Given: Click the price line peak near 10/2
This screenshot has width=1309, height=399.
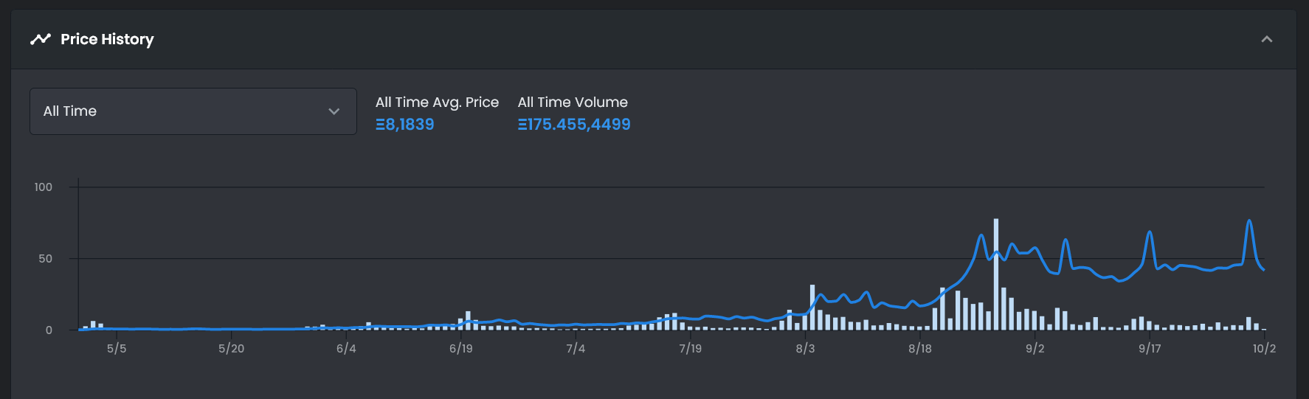Looking at the screenshot, I should [1249, 221].
